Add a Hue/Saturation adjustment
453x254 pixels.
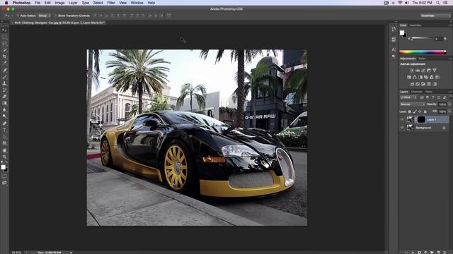tap(409, 77)
